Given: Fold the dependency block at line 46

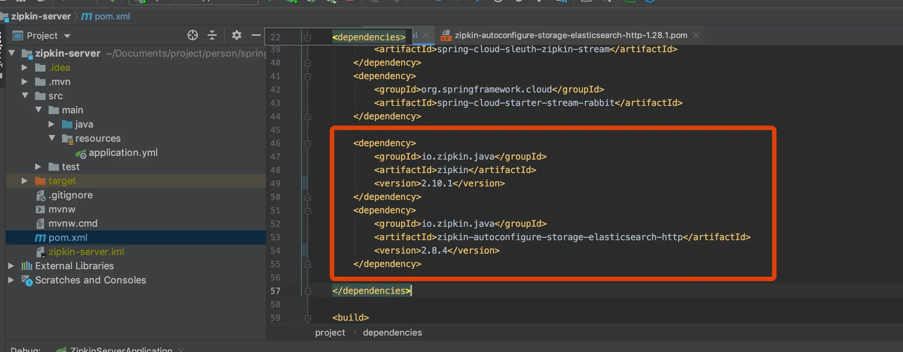Looking at the screenshot, I should pos(308,144).
